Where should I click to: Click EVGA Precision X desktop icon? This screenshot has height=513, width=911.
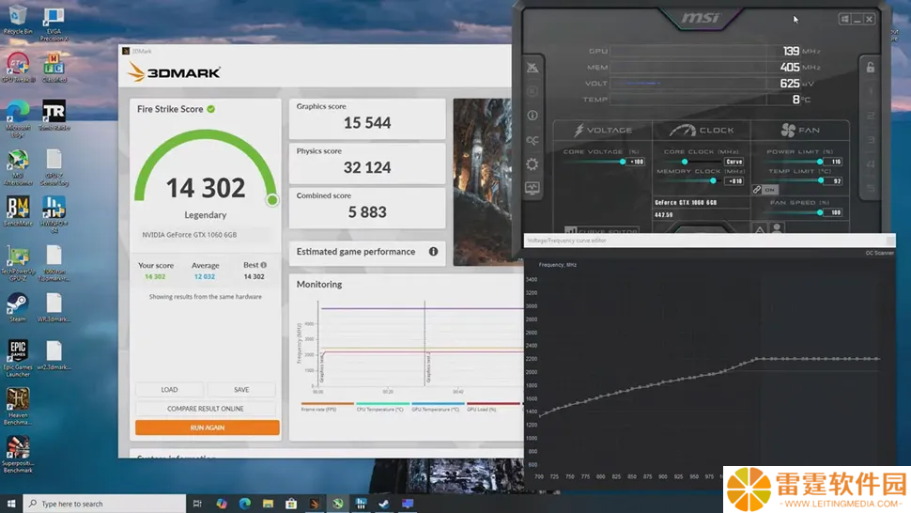(x=54, y=24)
